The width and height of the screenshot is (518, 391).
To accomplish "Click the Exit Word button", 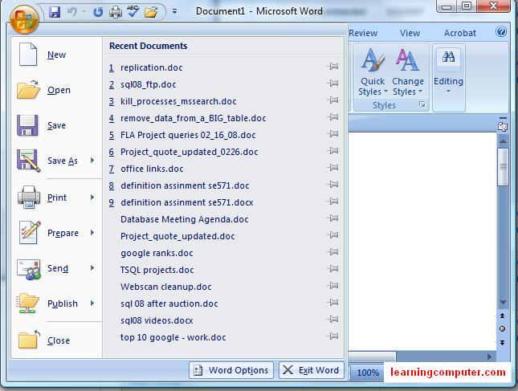I will point(312,370).
